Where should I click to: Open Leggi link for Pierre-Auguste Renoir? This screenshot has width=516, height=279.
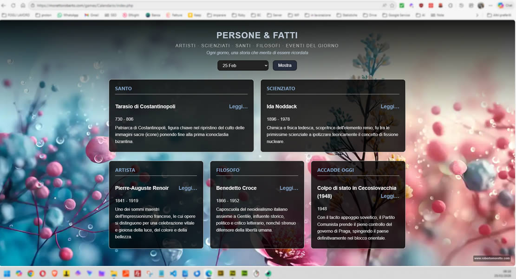point(188,188)
